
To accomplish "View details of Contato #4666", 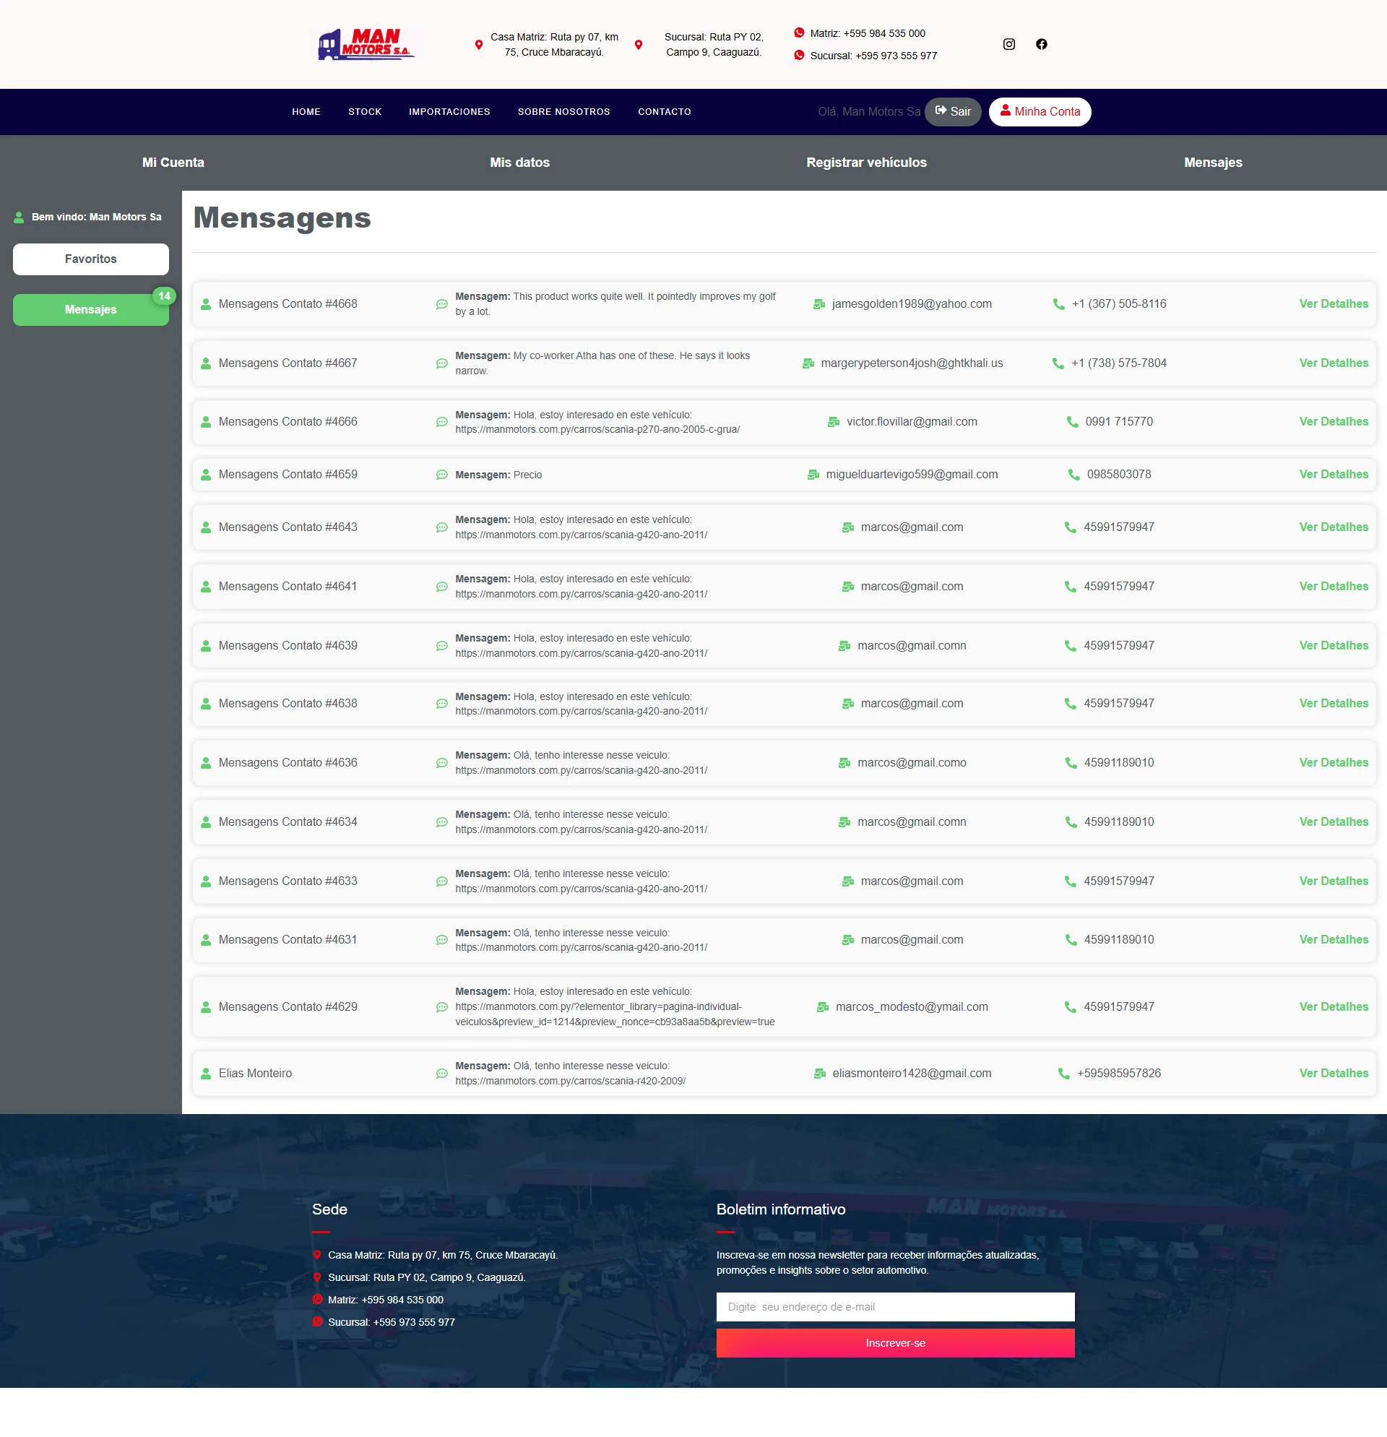I will click(1334, 422).
